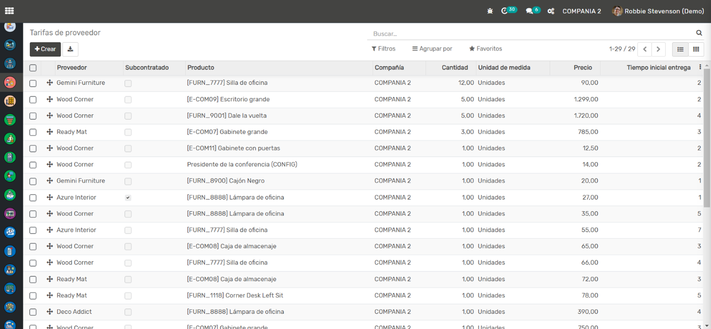The width and height of the screenshot is (711, 329).
Task: Switch to kanban view icon
Action: point(696,49)
